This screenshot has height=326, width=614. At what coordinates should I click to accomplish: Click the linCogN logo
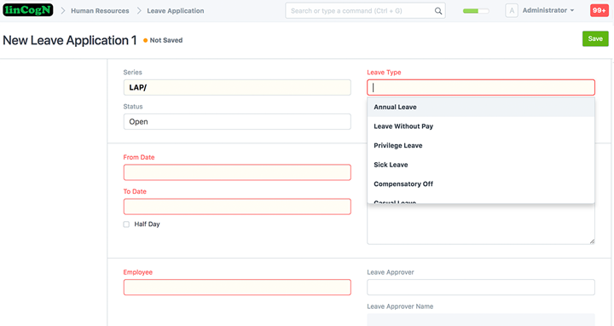(28, 10)
